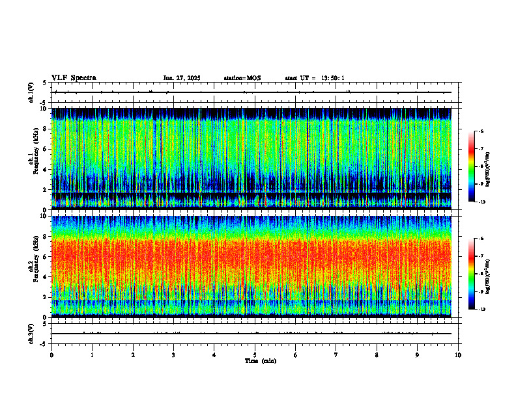The height and width of the screenshot is (398, 516).
Task: Click inside the ch.2 spectrogram panel
Action: 251,267
